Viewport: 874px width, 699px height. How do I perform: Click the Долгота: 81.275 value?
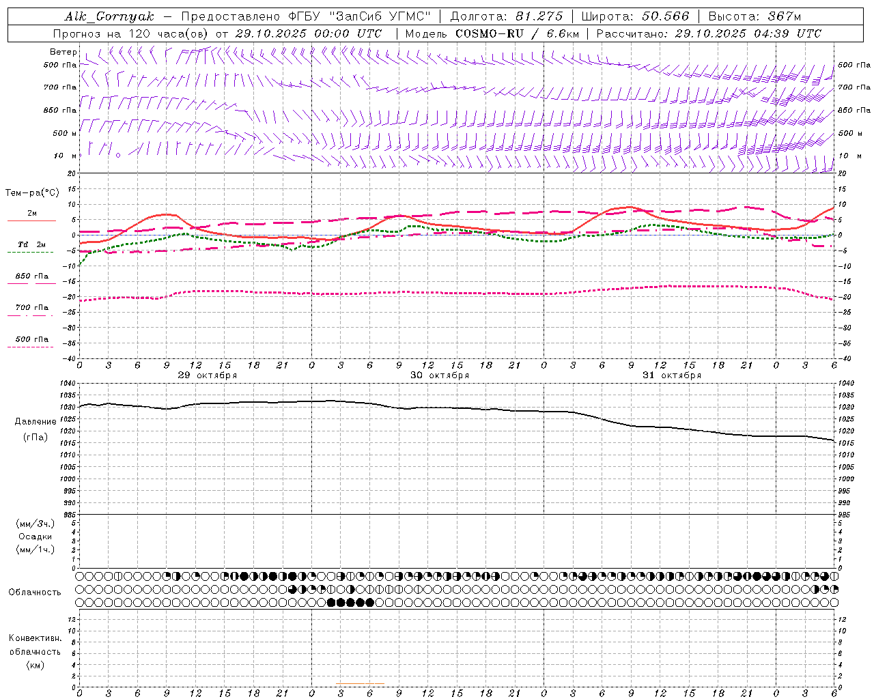[507, 16]
